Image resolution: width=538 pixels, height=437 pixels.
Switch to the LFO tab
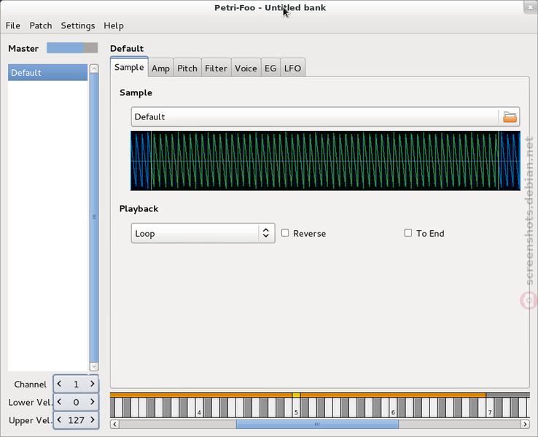point(292,68)
